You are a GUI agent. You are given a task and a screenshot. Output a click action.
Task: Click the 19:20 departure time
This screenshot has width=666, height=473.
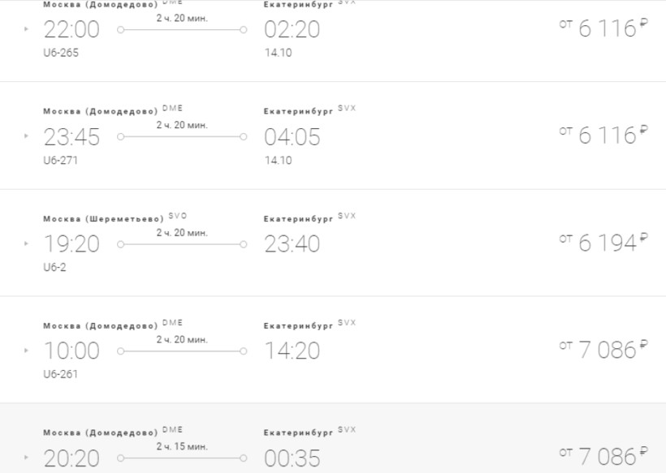pos(71,243)
